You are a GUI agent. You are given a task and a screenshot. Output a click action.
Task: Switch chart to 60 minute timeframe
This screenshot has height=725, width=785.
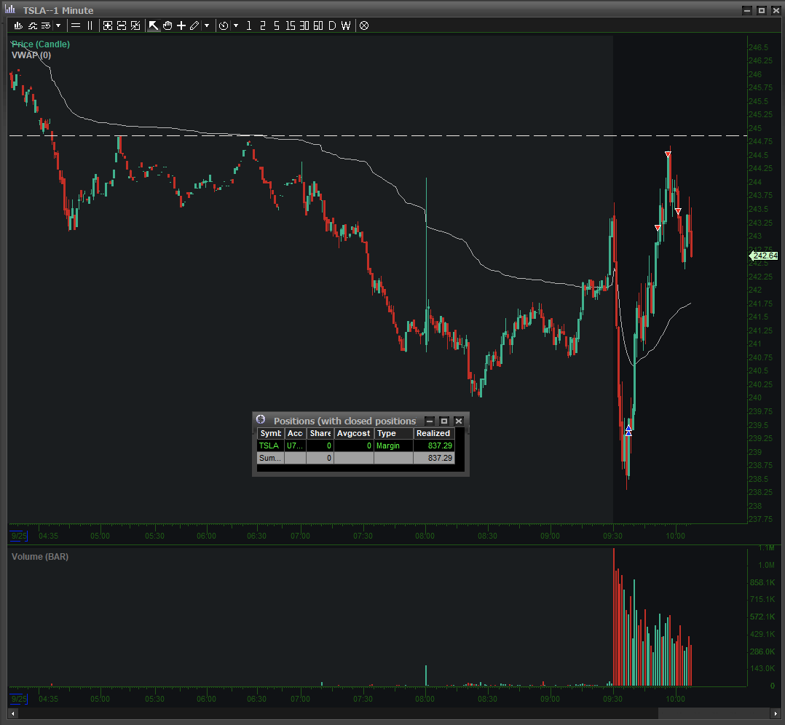click(x=318, y=25)
